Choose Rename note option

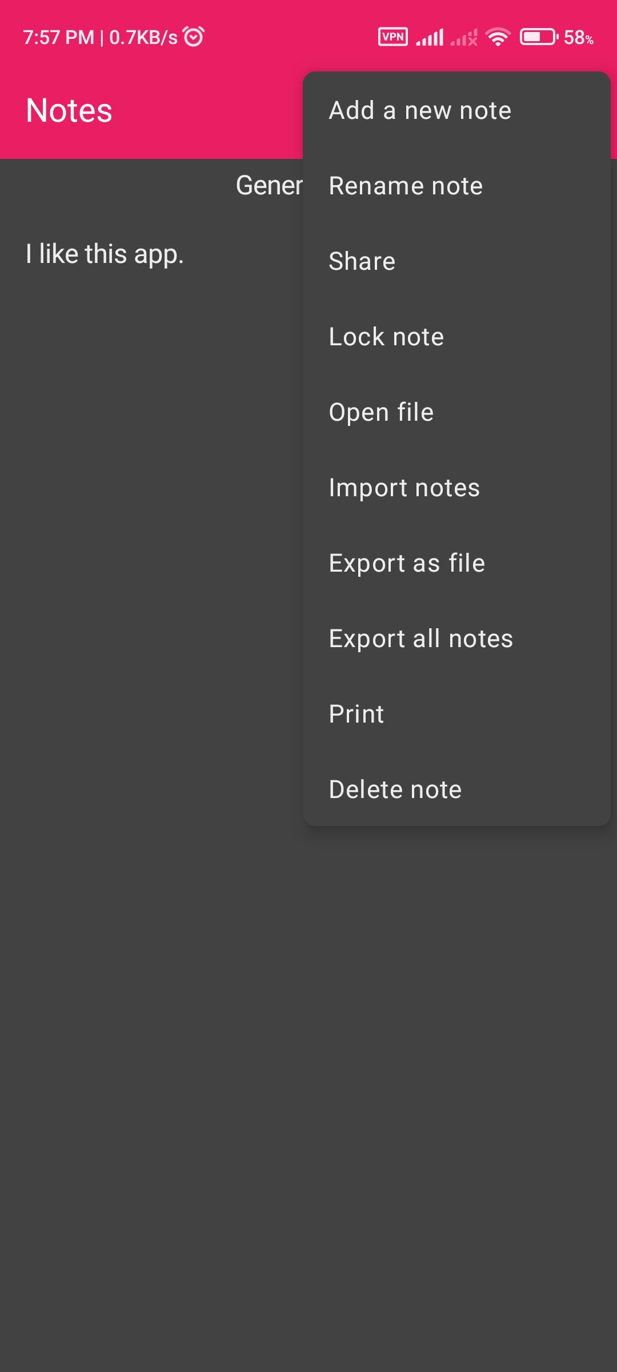pos(456,186)
